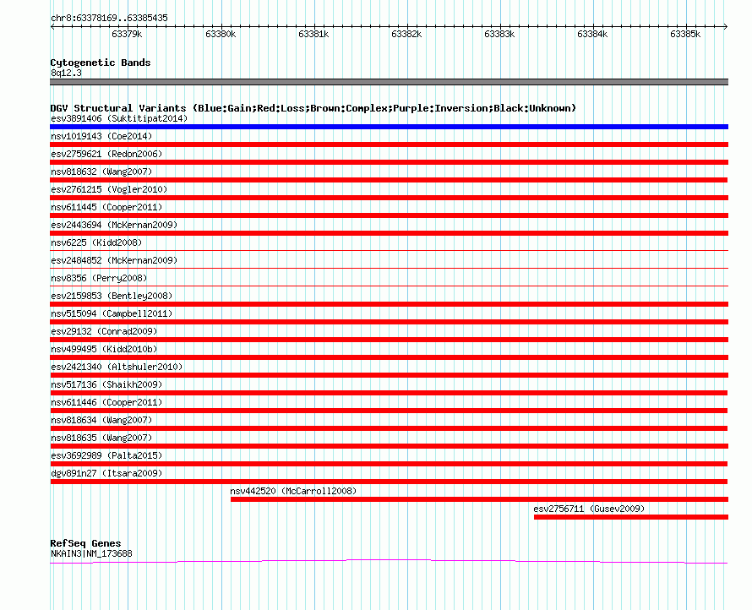The image size is (752, 610).
Task: Open nsv8356 (Perry2008) variant
Action: (99, 278)
